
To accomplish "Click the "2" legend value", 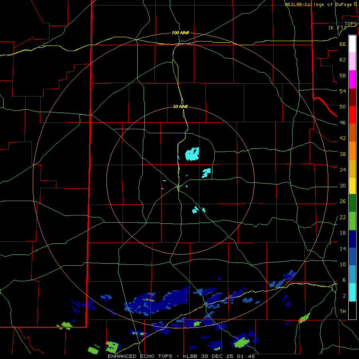I will coord(344,296).
